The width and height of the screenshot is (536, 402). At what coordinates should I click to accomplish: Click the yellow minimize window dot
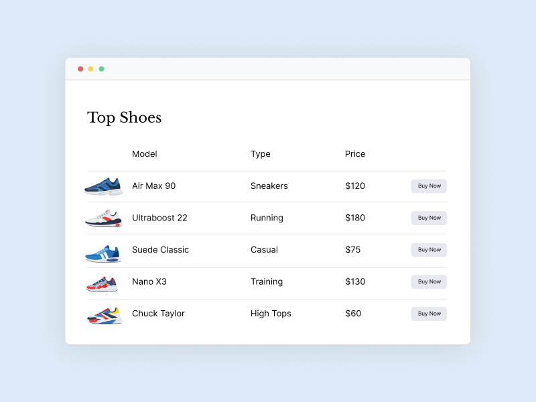pyautogui.click(x=91, y=69)
